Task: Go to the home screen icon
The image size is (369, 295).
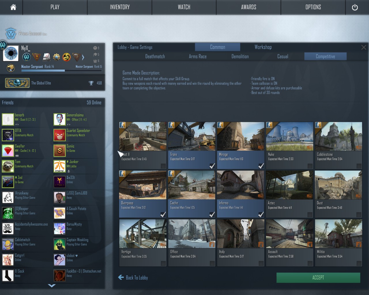Action: coord(13,7)
